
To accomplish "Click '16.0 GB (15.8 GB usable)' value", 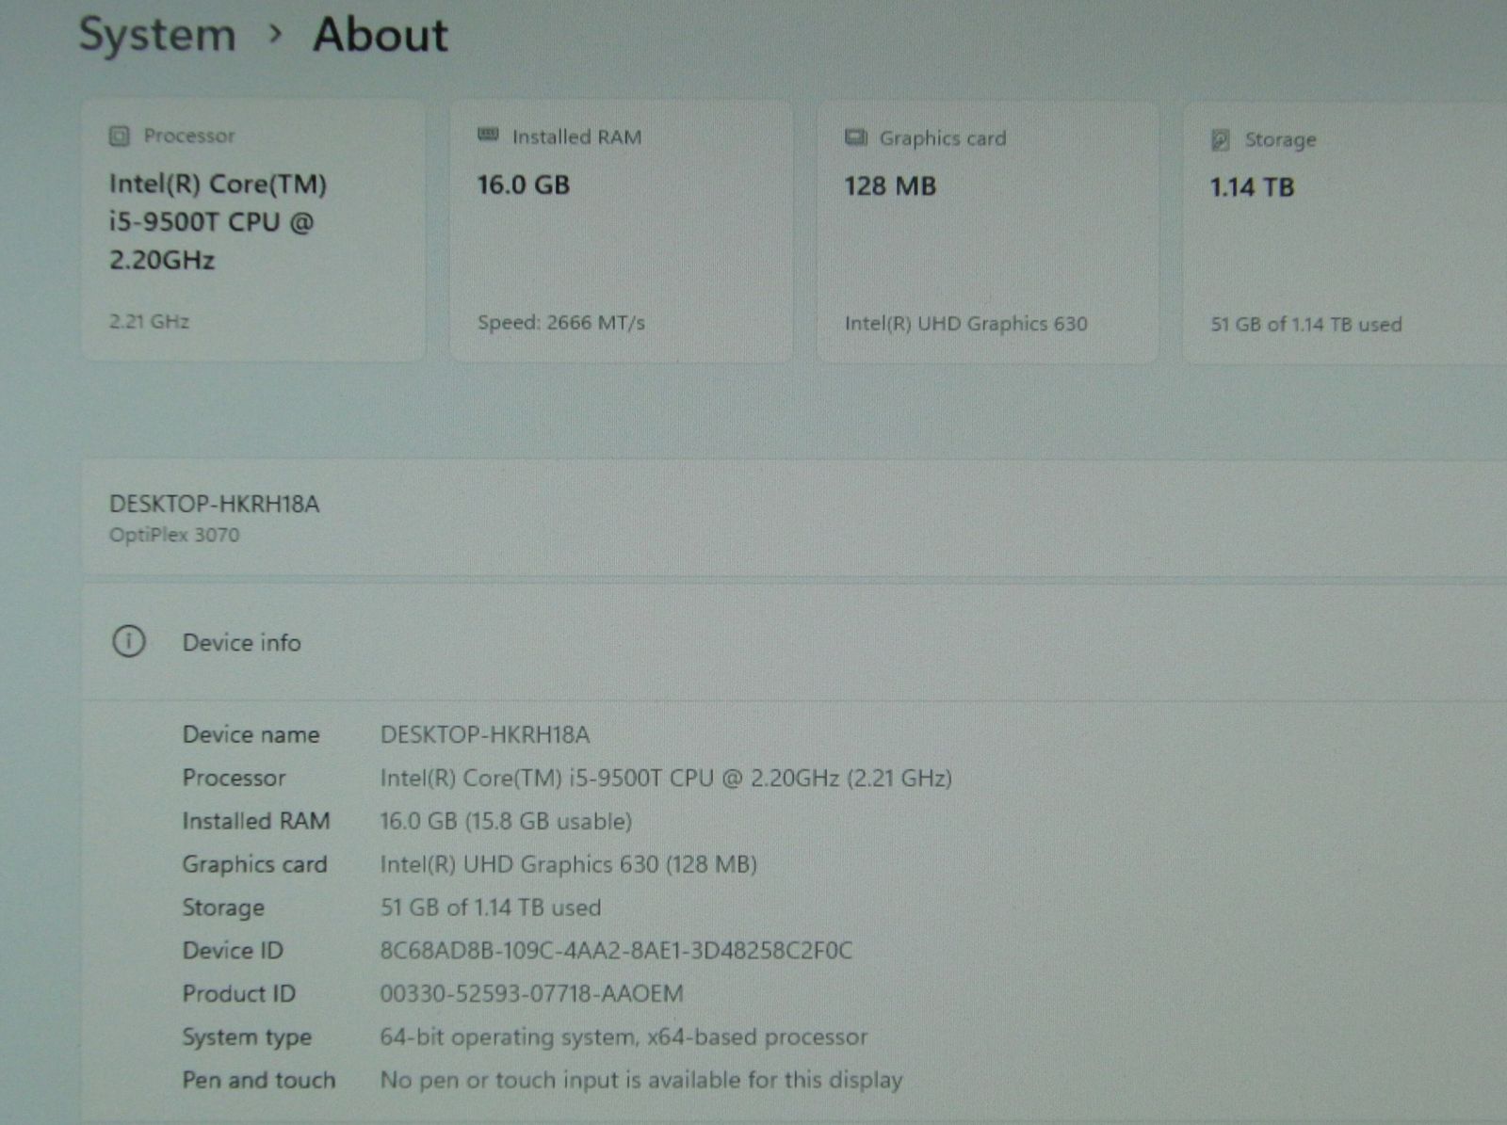I will point(506,821).
